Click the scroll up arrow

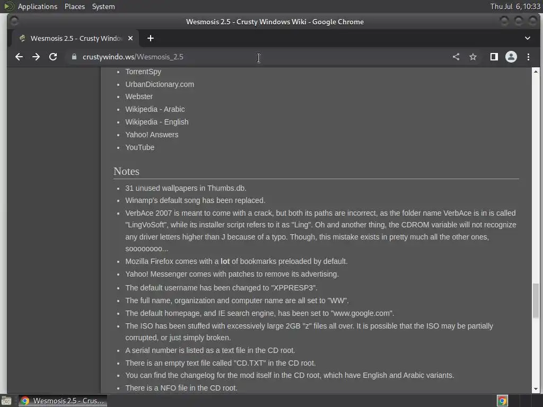tap(536, 72)
